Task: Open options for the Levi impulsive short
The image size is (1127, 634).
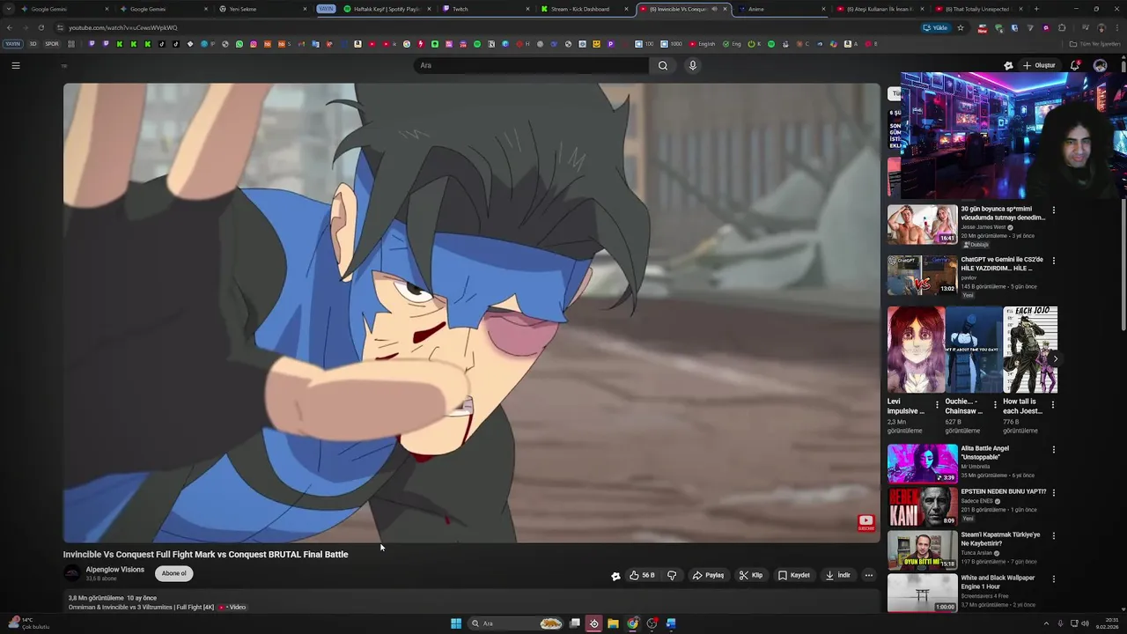Action: tap(938, 405)
